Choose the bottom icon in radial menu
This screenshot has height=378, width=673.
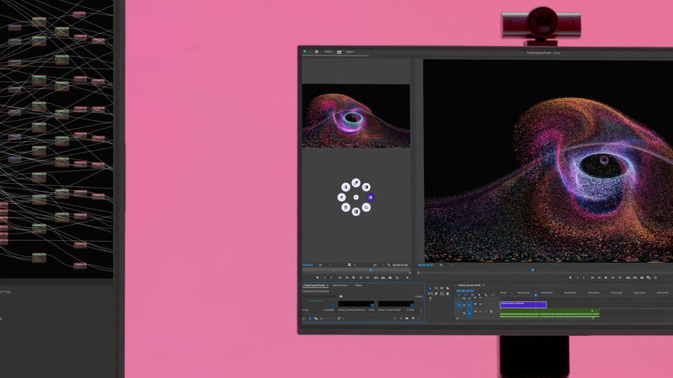355,211
